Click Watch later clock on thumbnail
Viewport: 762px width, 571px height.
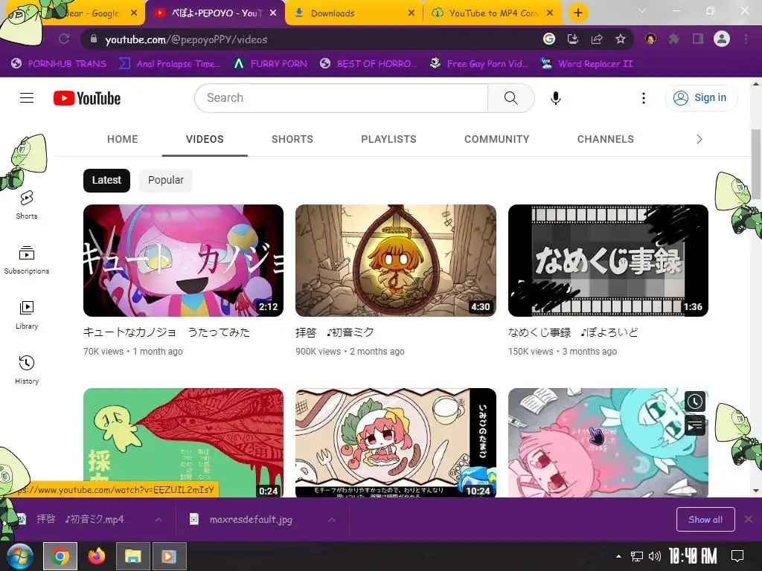695,401
